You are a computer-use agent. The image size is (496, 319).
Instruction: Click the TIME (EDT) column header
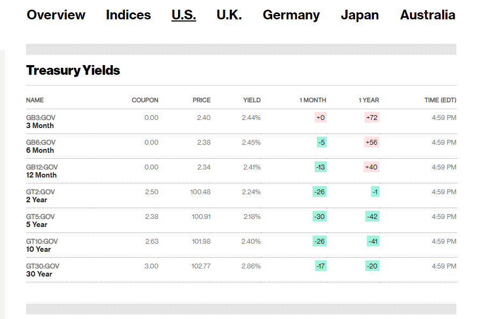click(x=441, y=100)
